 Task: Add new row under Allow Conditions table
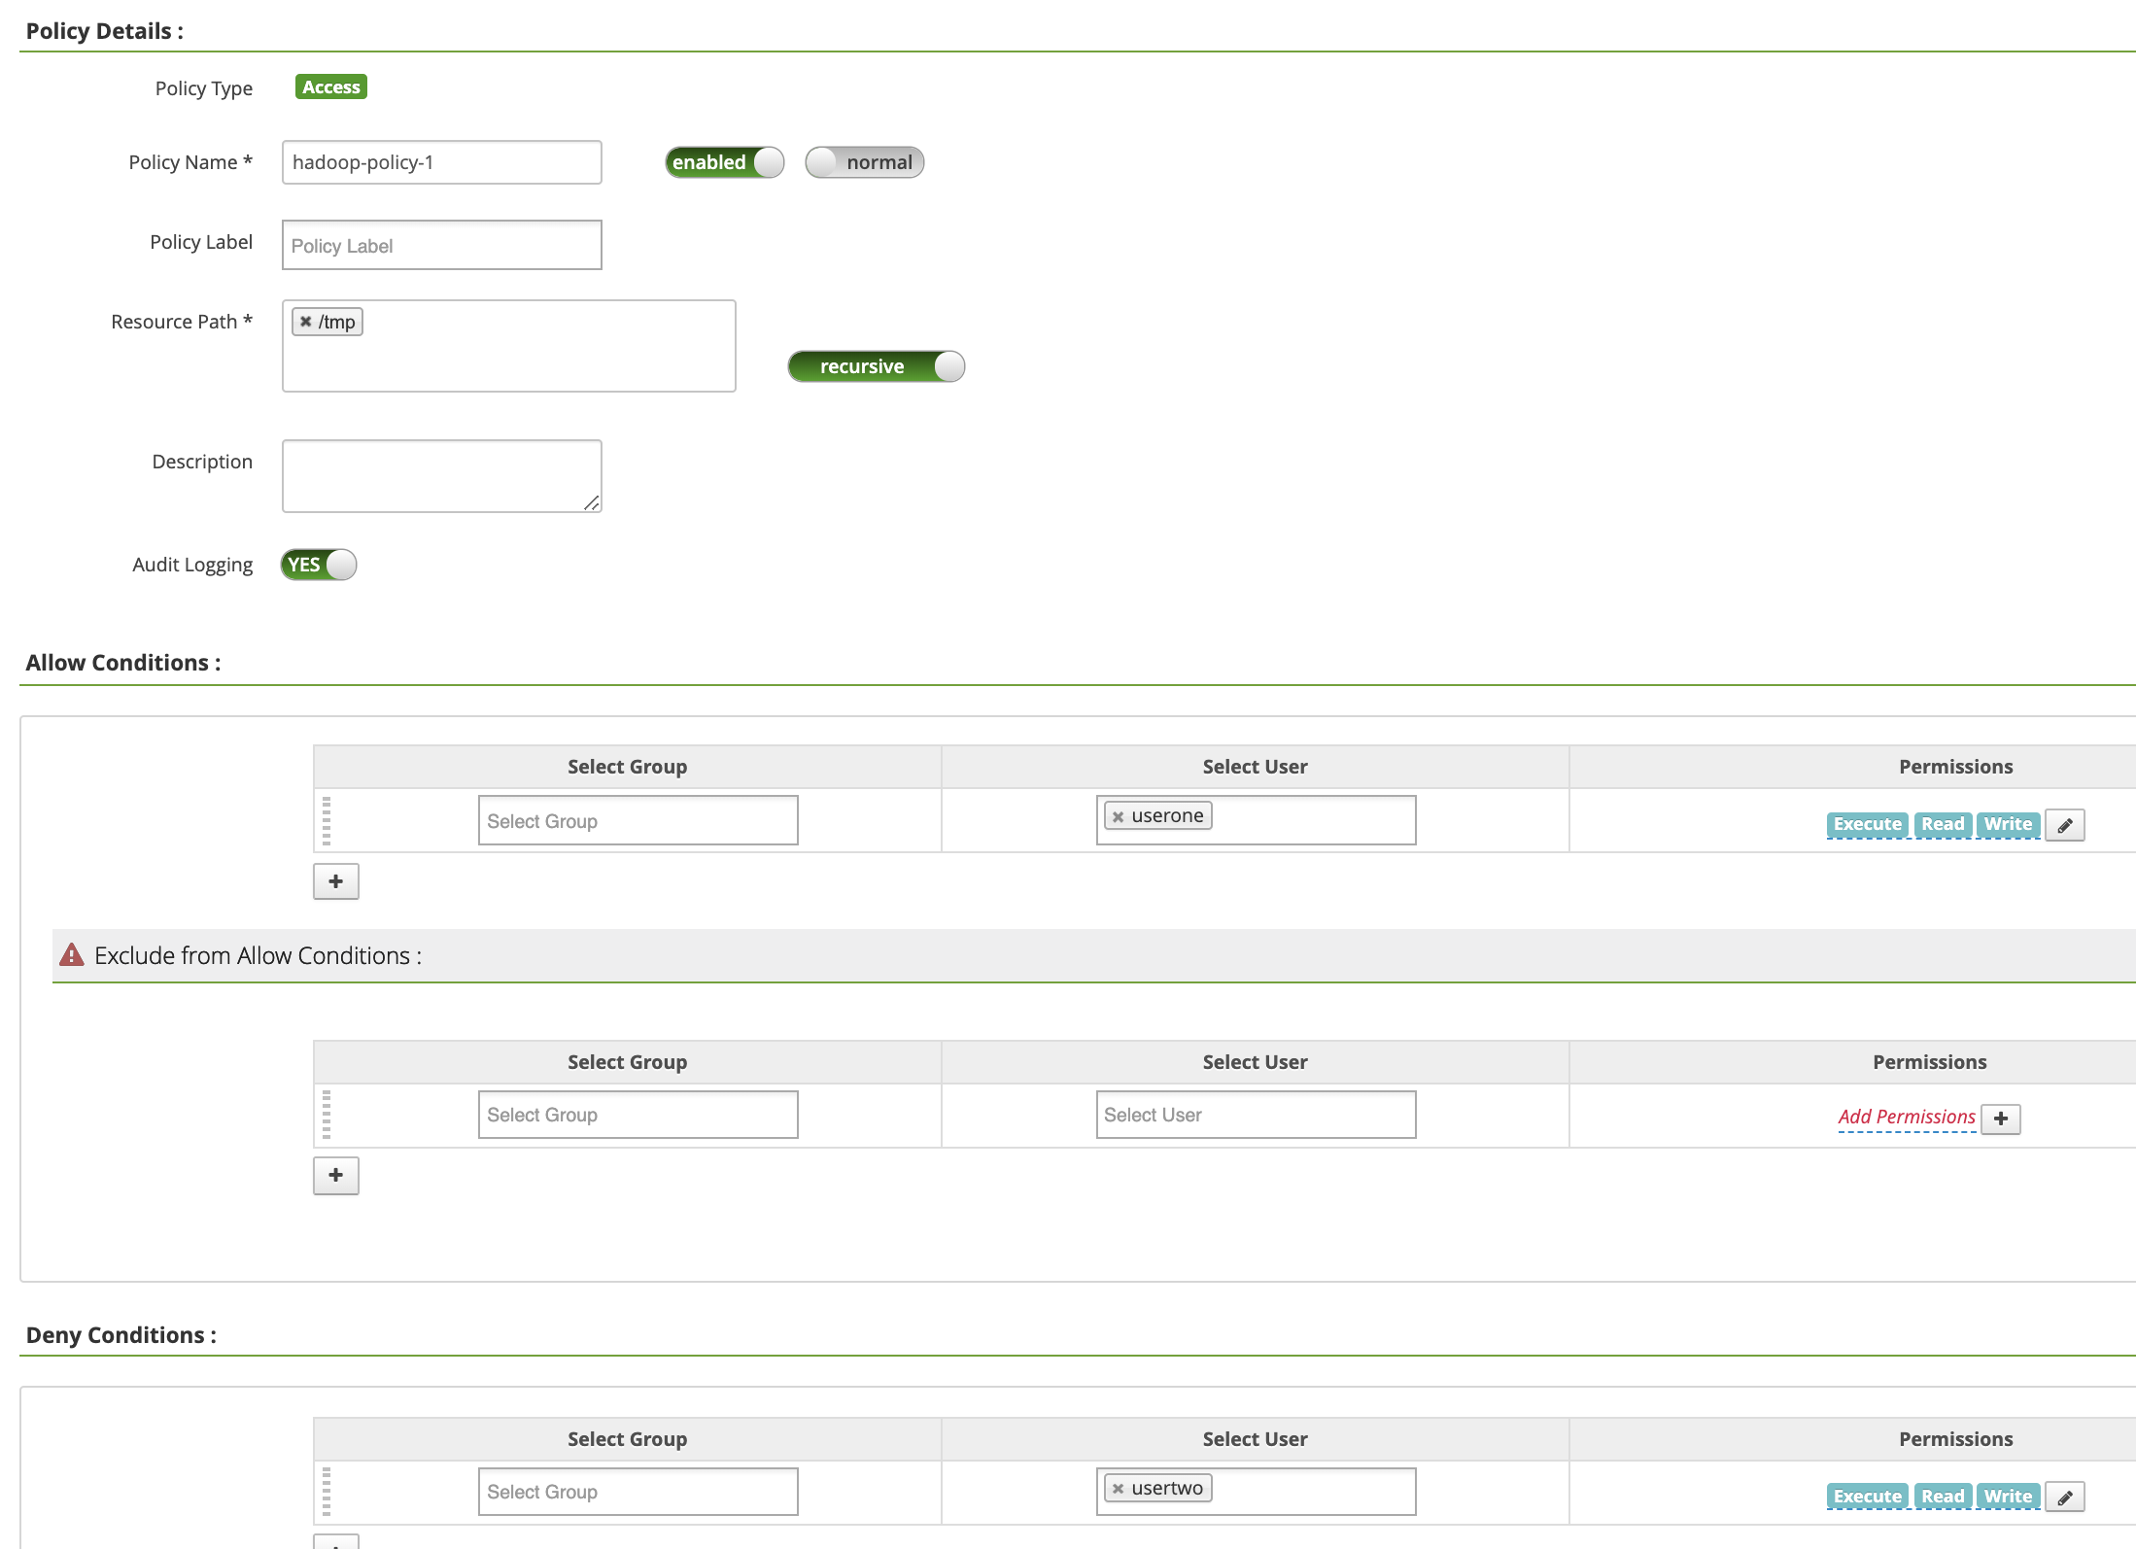(335, 881)
